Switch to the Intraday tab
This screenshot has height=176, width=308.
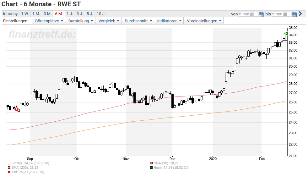[10, 14]
